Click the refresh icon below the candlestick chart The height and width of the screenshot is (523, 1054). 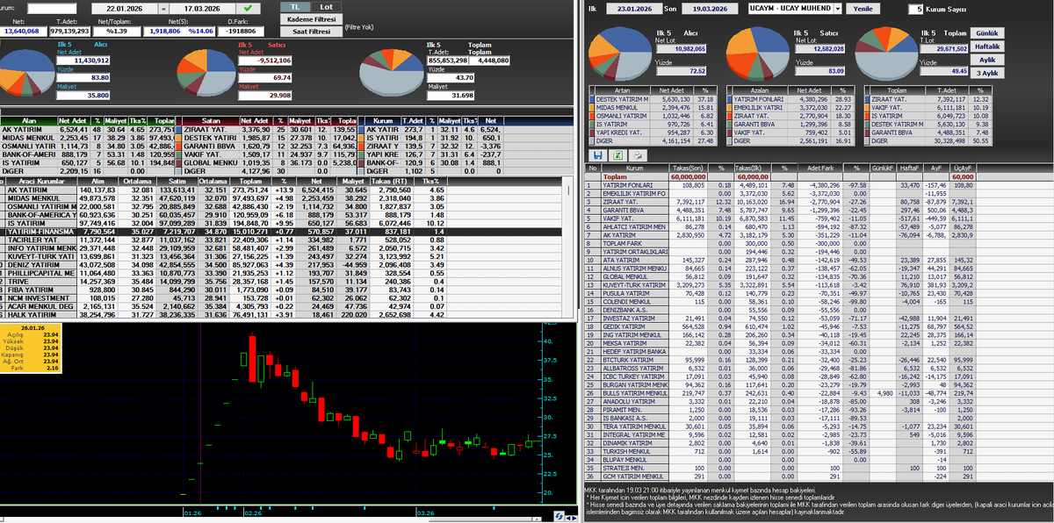pos(559,516)
